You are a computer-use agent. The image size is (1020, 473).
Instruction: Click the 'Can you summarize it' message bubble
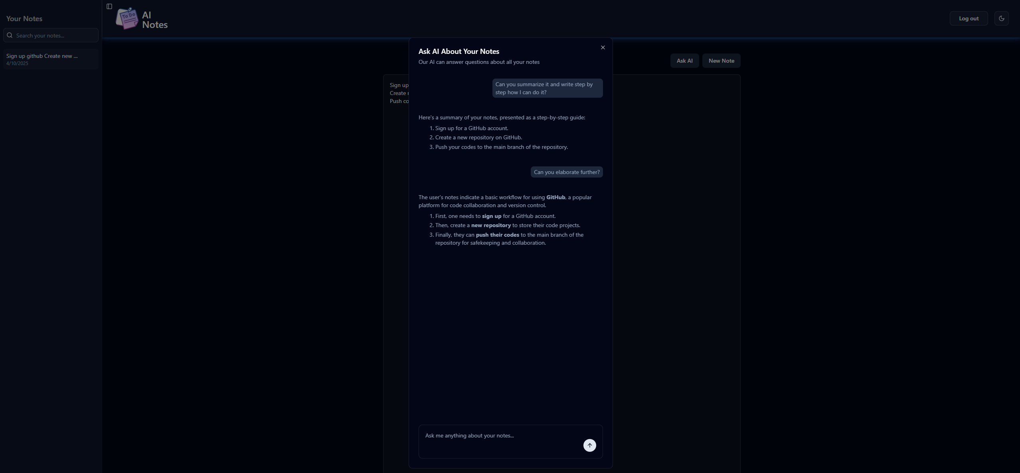click(x=548, y=88)
